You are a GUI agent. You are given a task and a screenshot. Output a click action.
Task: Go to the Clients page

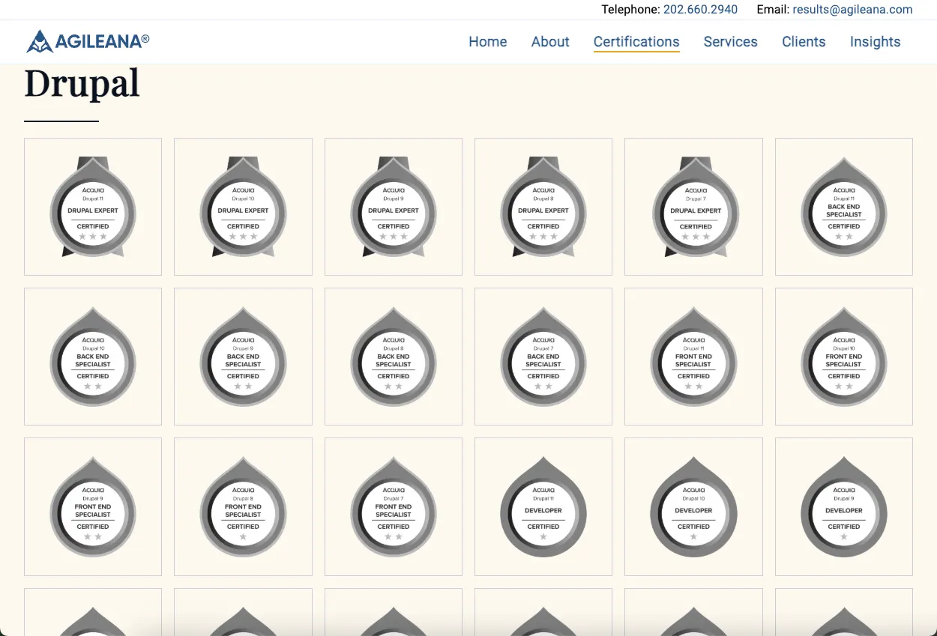click(804, 42)
